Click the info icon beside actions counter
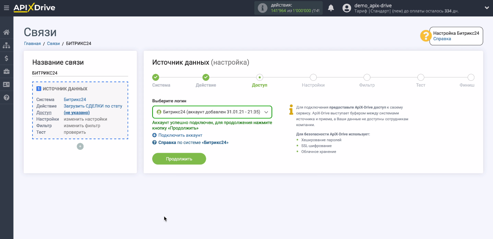493x239 pixels. [262, 8]
